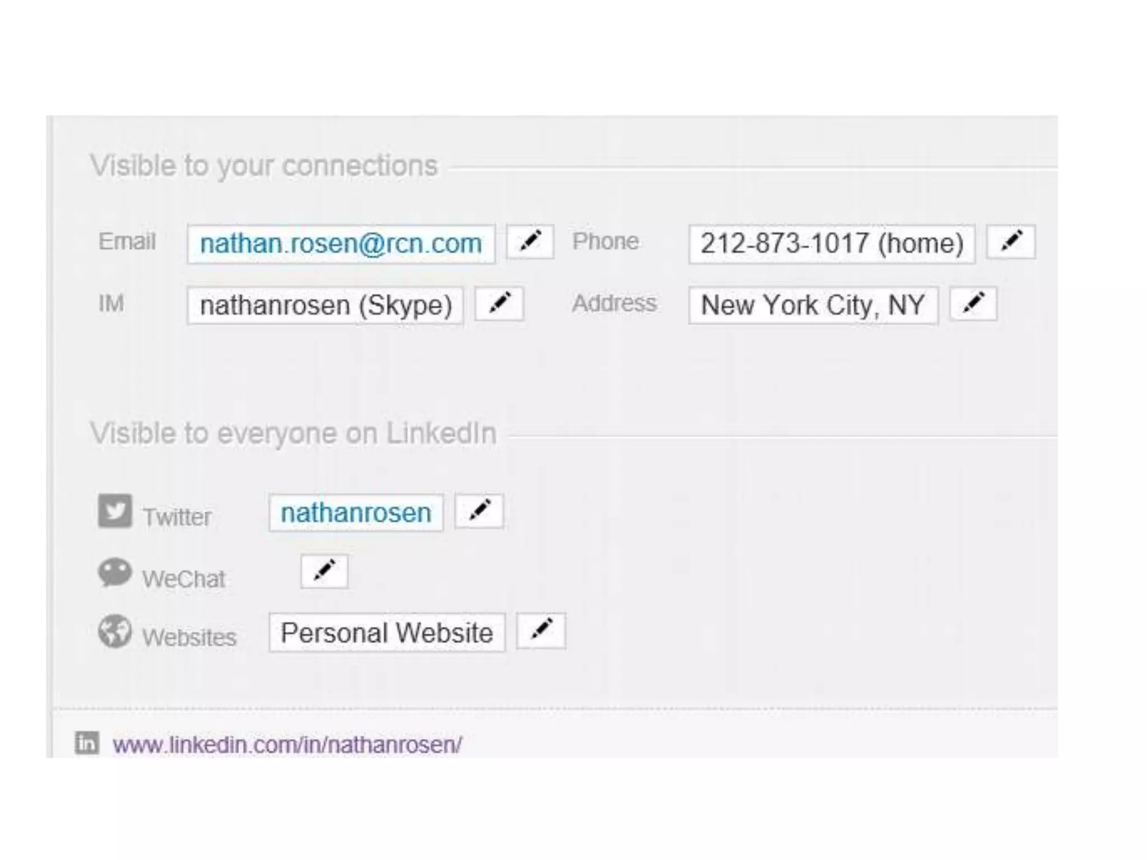The image size is (1147, 860).
Task: Click the pencil icon next to Email
Action: pyautogui.click(x=530, y=242)
